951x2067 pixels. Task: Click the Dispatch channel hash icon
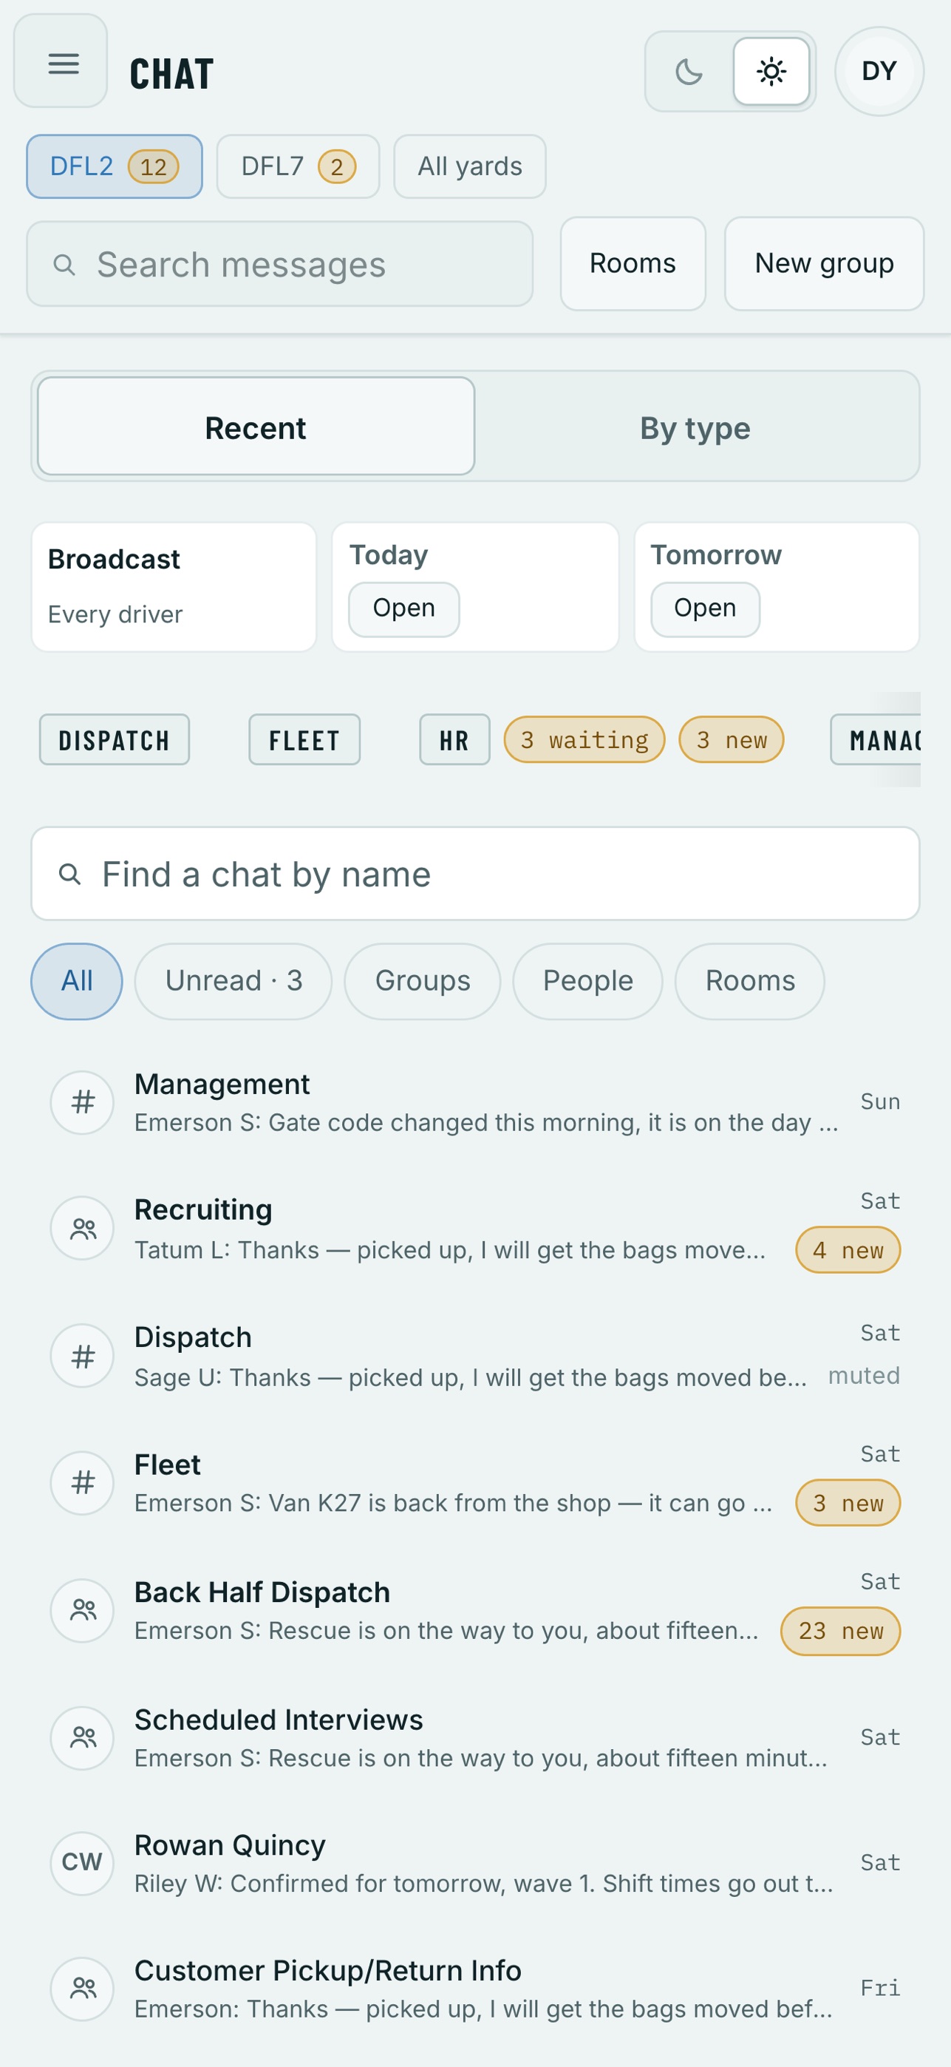tap(83, 1356)
